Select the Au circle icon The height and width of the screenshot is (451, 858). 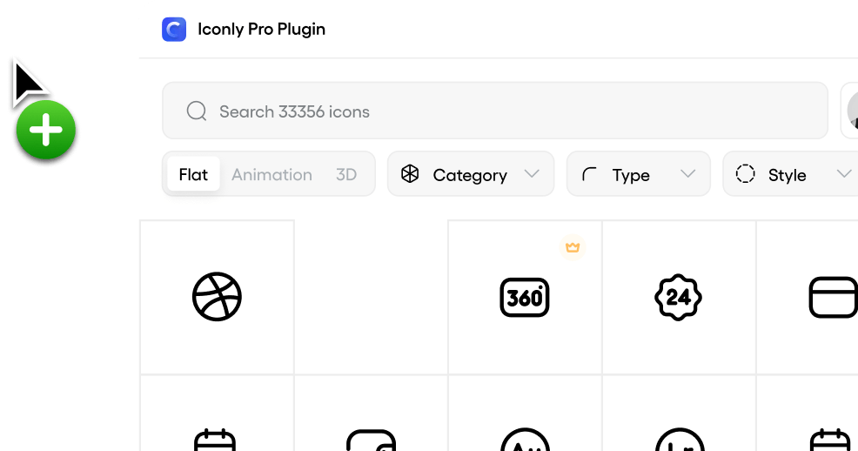pyautogui.click(x=525, y=440)
